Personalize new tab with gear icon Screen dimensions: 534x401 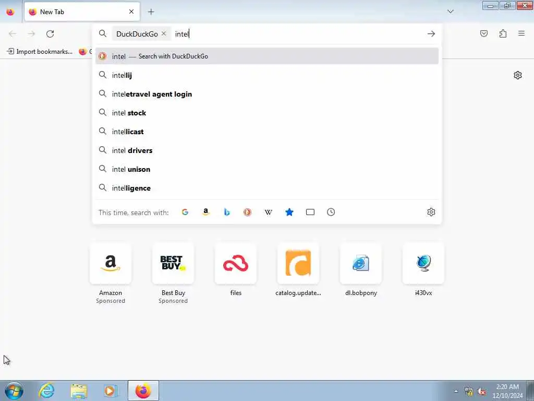point(518,75)
